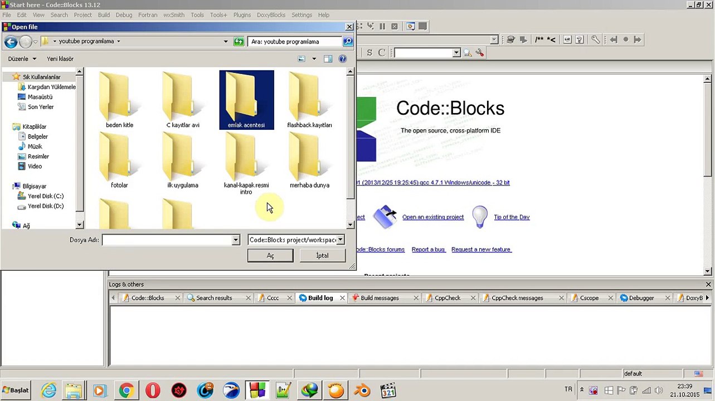Toggle the S source selection icon
Image resolution: width=715 pixels, height=401 pixels.
tap(369, 53)
